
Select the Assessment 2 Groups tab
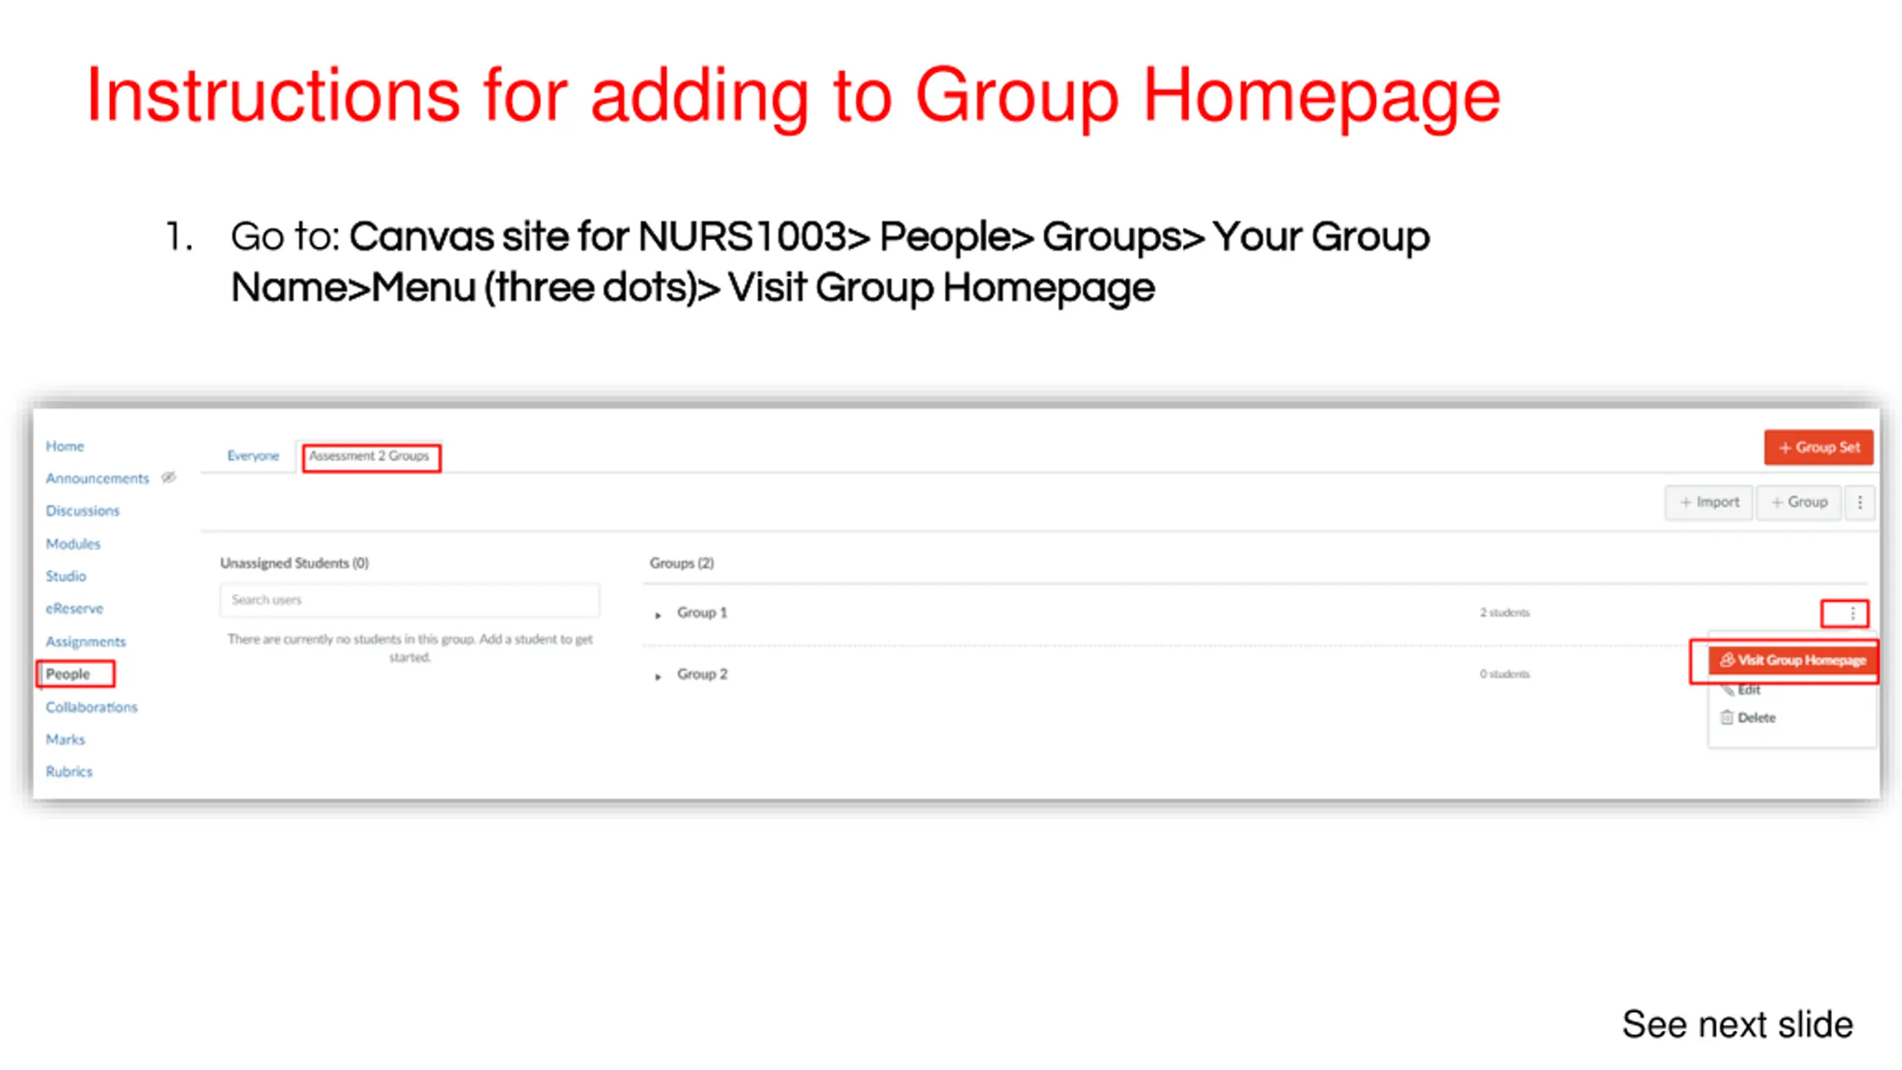(369, 455)
